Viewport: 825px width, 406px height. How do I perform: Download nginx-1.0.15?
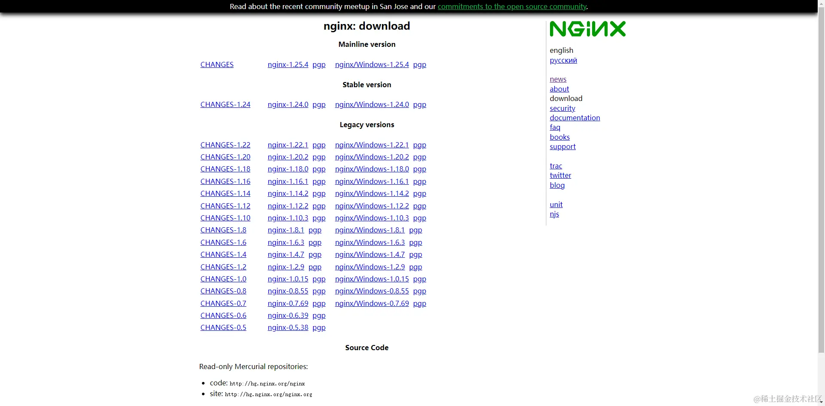click(x=288, y=279)
